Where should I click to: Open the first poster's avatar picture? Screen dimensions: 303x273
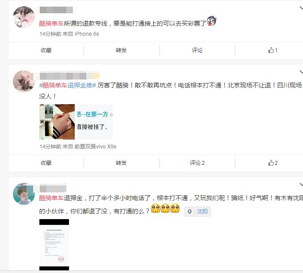[x=24, y=17]
